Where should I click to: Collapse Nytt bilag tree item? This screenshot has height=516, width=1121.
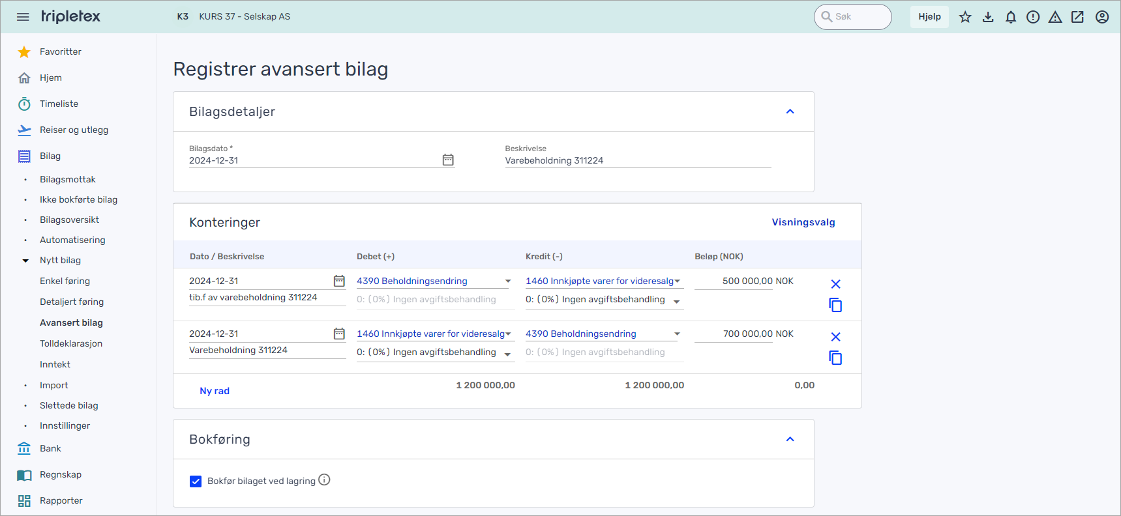click(25, 261)
